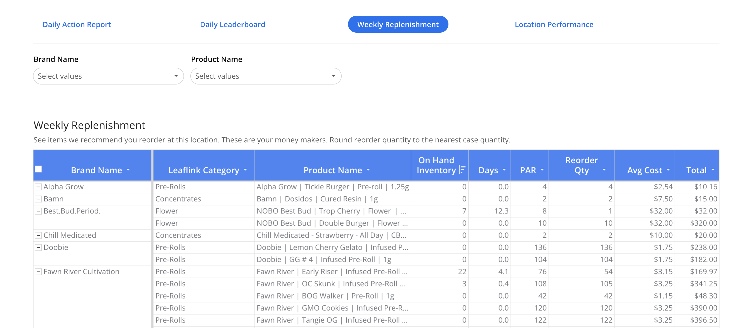Viewport: 754px width, 328px height.
Task: Select 'Bamn | Dosidos | Cured Resin | 1g' cell
Action: 332,199
